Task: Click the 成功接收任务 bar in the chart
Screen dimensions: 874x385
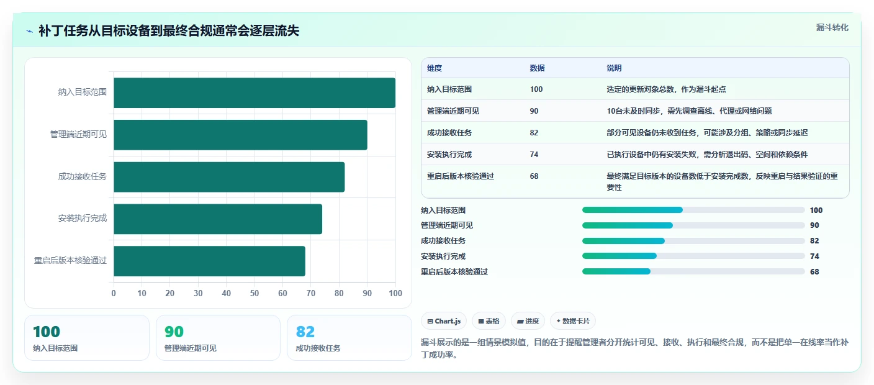Action: 229,177
